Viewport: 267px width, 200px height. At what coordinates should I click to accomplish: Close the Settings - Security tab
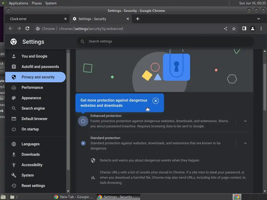[x=128, y=19]
